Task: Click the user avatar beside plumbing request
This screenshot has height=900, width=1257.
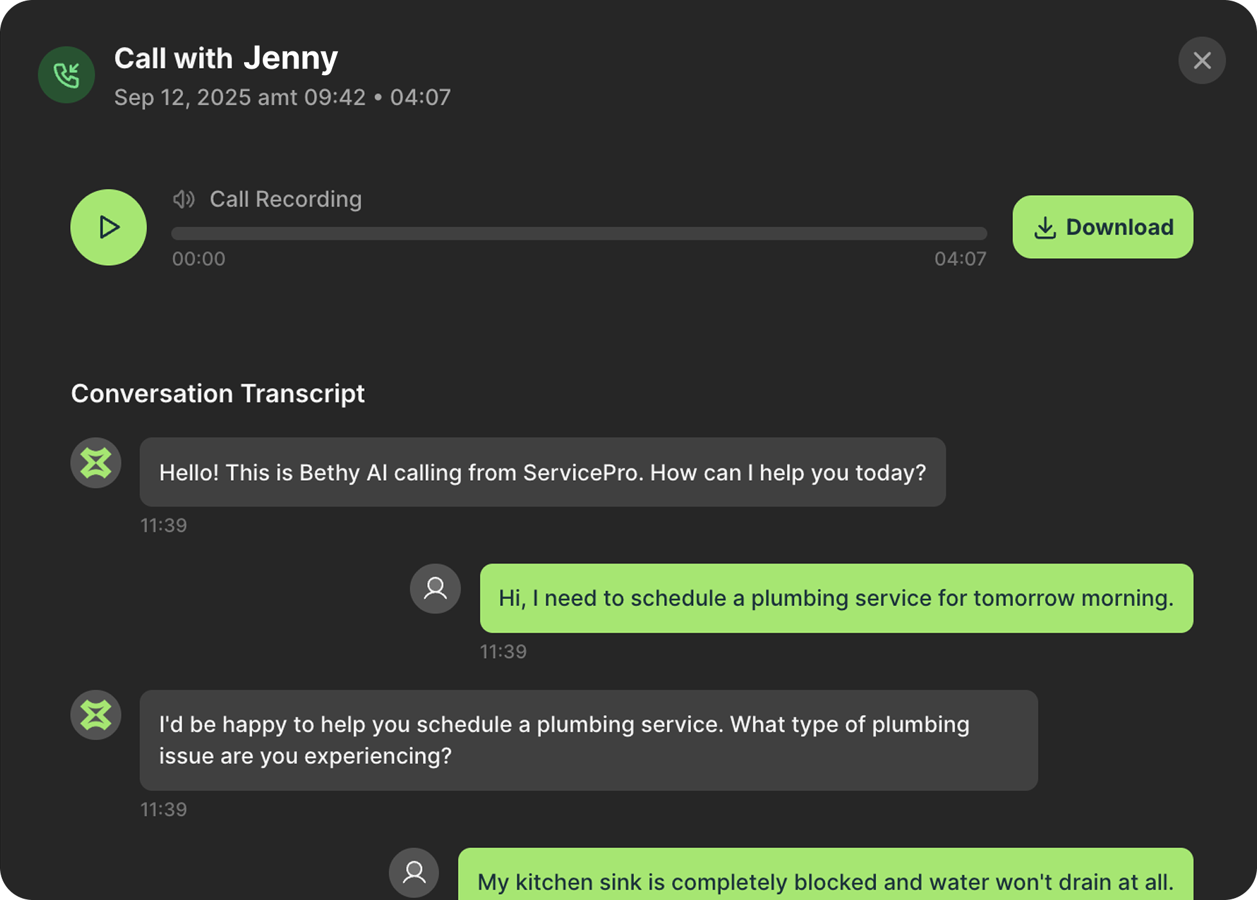Action: click(x=435, y=589)
